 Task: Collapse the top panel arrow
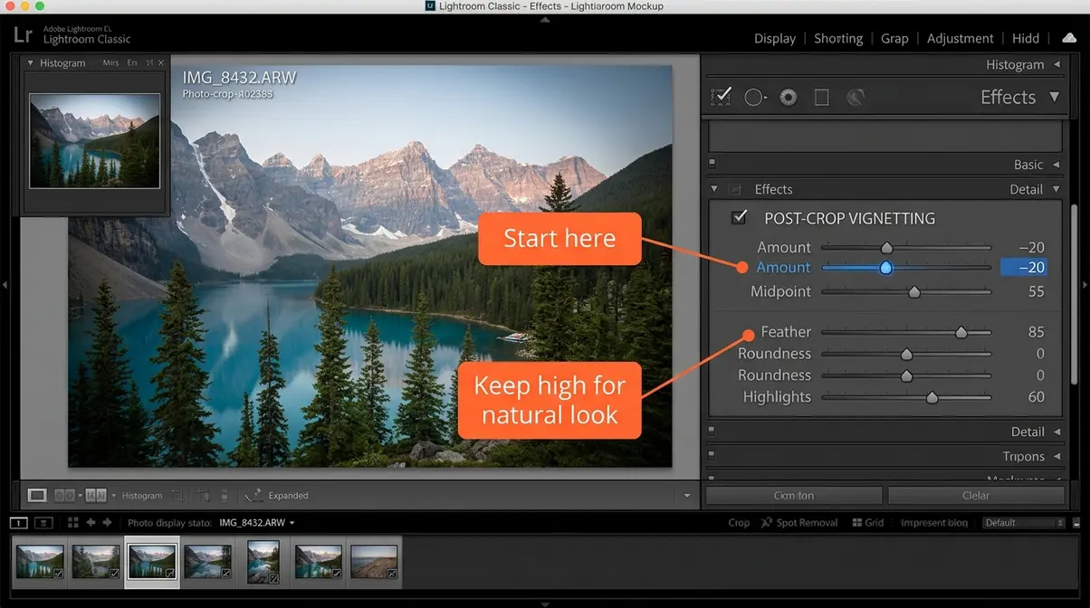(545, 18)
